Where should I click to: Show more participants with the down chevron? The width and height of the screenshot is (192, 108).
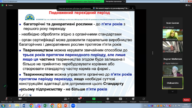[172, 91]
